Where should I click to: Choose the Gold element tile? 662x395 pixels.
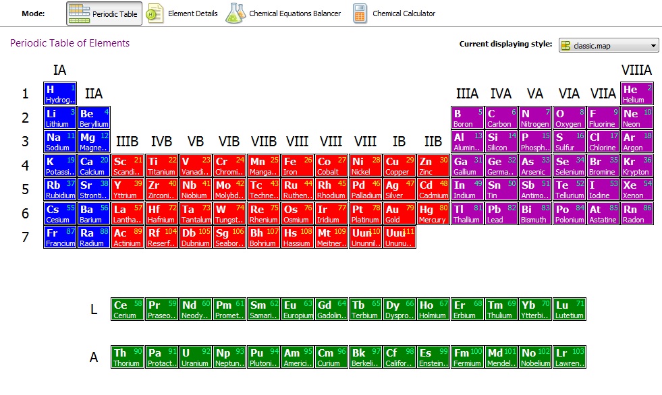click(399, 214)
